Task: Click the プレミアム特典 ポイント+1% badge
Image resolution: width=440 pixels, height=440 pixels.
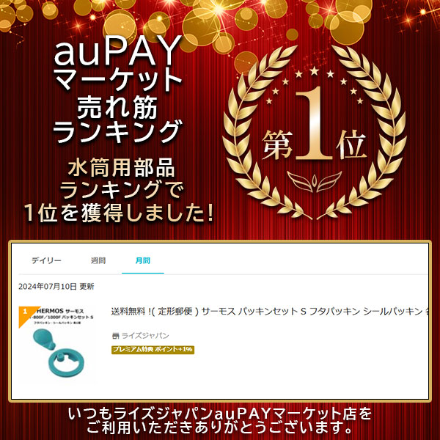Action: (x=153, y=350)
